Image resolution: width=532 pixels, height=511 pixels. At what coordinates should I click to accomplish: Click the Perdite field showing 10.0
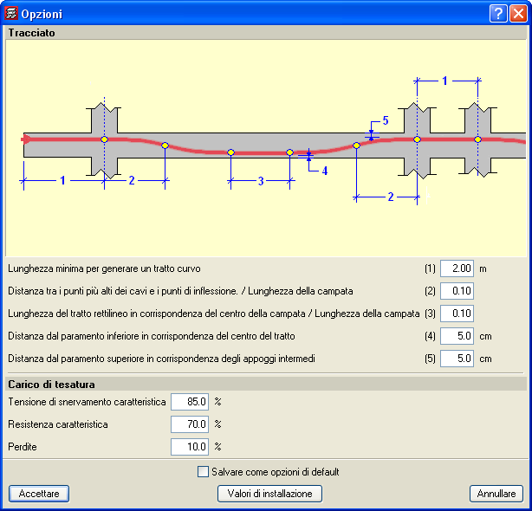click(x=190, y=447)
